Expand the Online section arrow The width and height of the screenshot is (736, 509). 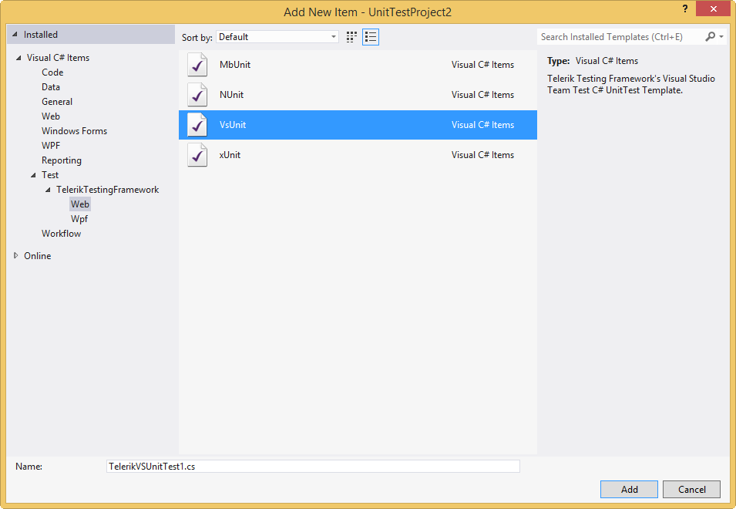(x=15, y=255)
